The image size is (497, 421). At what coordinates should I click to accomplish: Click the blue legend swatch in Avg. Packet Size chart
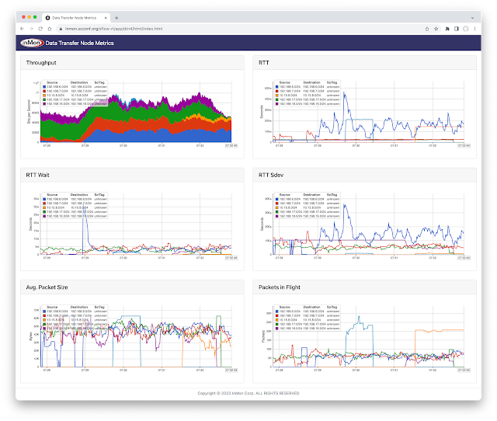[44, 311]
